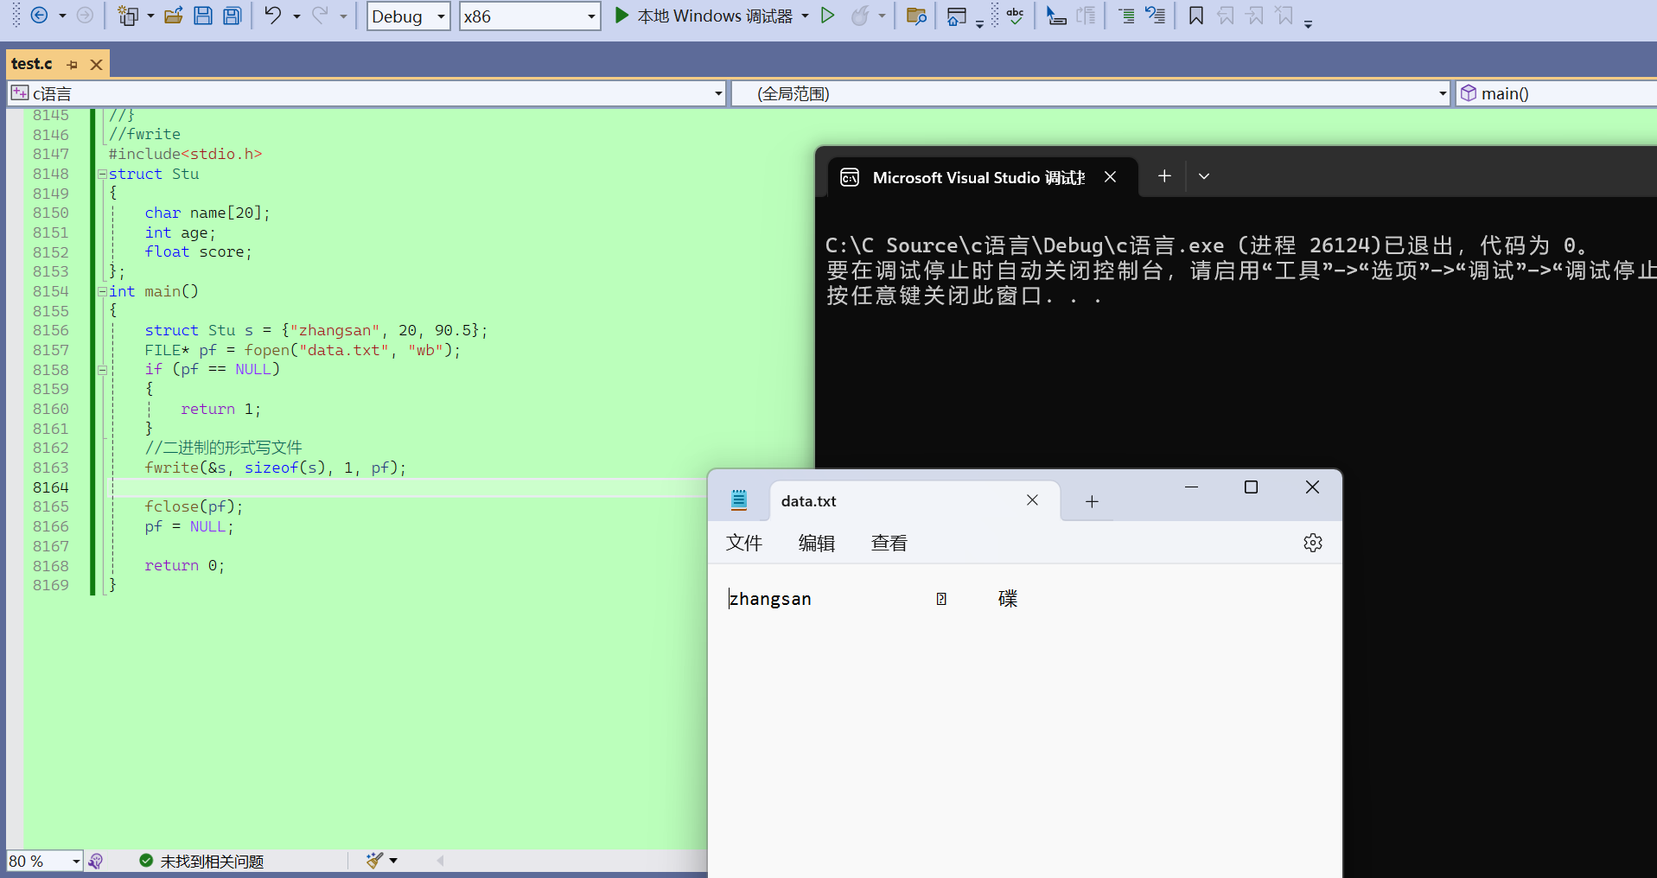
Task: Save the current file with Save icon
Action: (203, 16)
